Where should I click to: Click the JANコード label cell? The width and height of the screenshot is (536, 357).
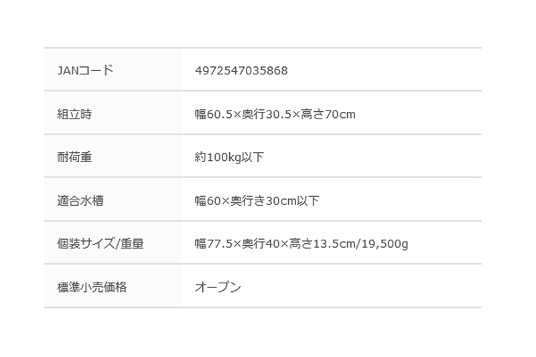pyautogui.click(x=113, y=70)
